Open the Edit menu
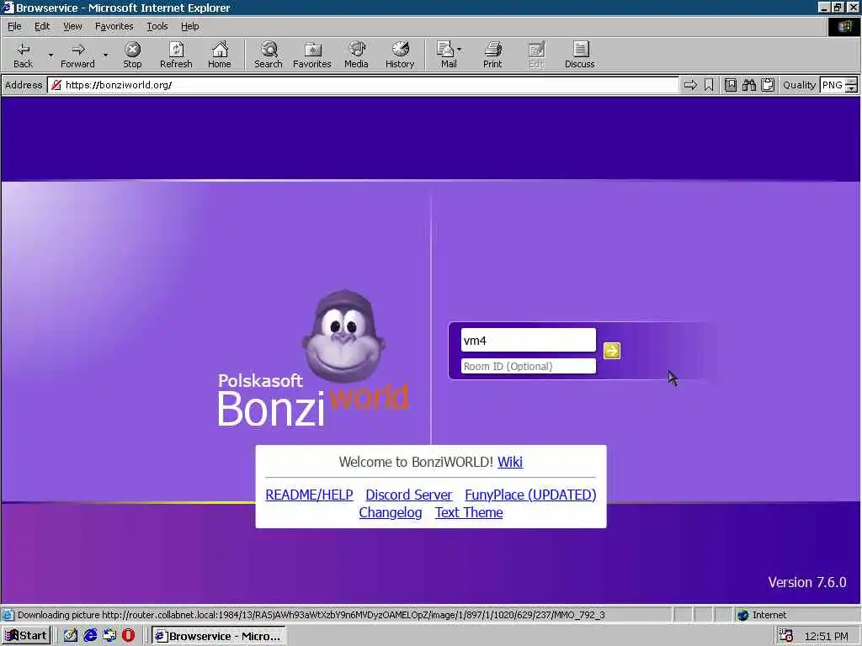 click(x=42, y=26)
